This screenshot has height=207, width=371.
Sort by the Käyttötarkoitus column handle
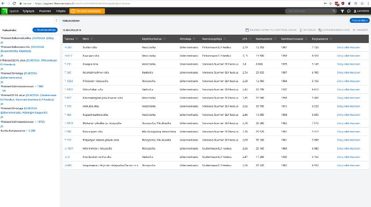(x=165, y=39)
